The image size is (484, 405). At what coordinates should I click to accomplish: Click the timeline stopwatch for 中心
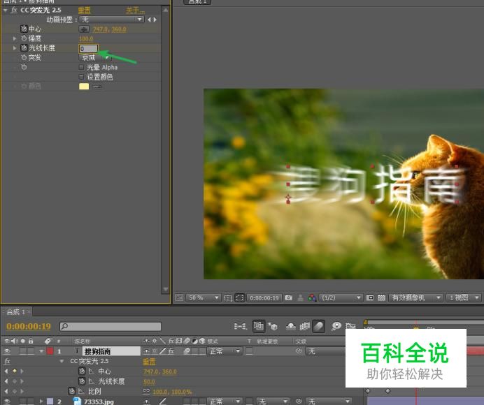(82, 371)
